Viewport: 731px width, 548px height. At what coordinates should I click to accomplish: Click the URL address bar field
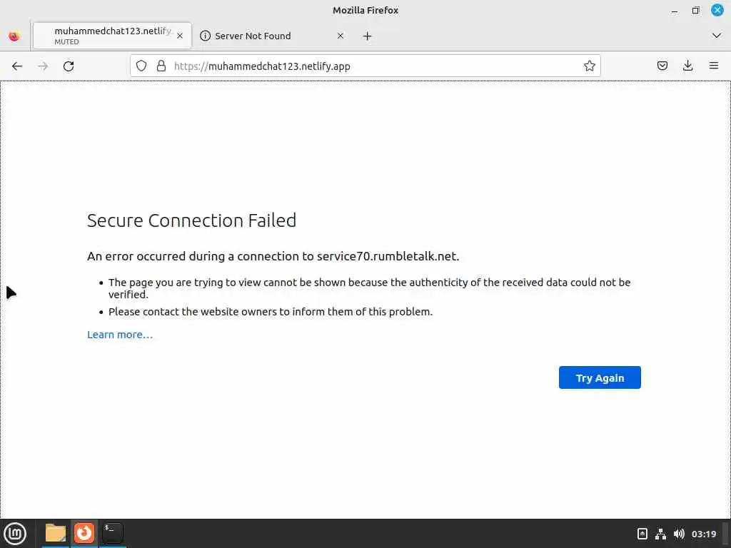click(x=371, y=66)
